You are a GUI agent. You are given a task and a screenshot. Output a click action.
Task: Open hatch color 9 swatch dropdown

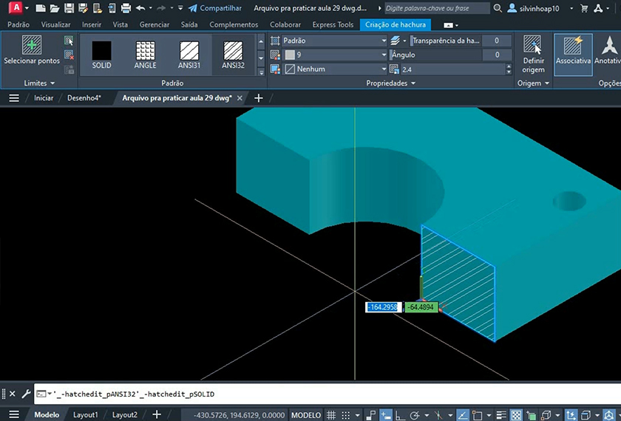[333, 55]
